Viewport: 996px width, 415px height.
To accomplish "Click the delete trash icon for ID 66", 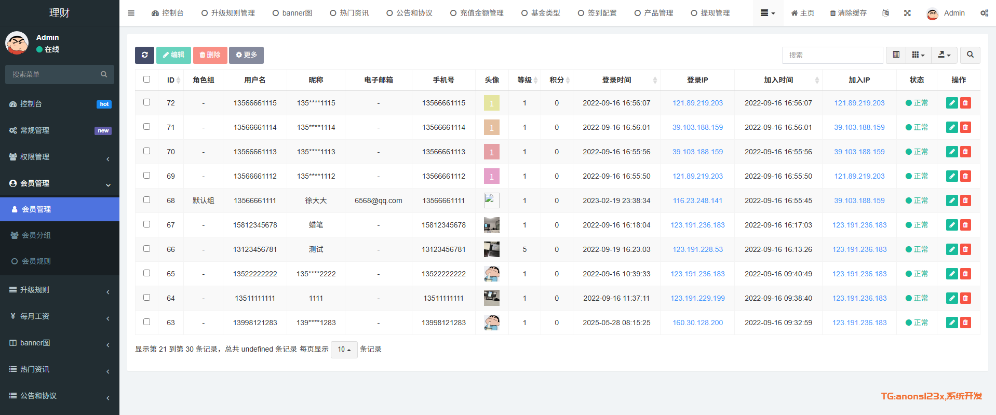I will pos(965,249).
